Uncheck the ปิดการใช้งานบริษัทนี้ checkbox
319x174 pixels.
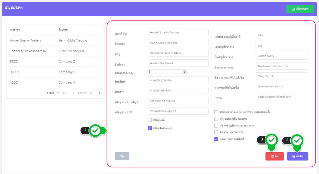coord(216,139)
